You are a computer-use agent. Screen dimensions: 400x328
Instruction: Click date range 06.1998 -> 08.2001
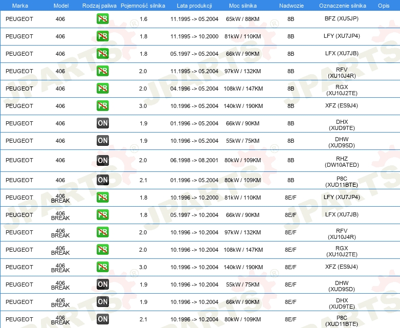click(x=194, y=160)
